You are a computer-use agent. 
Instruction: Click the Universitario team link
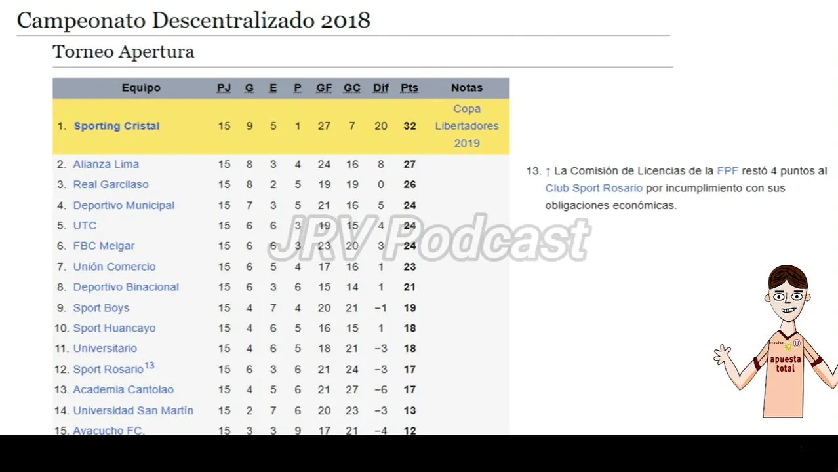pos(105,348)
